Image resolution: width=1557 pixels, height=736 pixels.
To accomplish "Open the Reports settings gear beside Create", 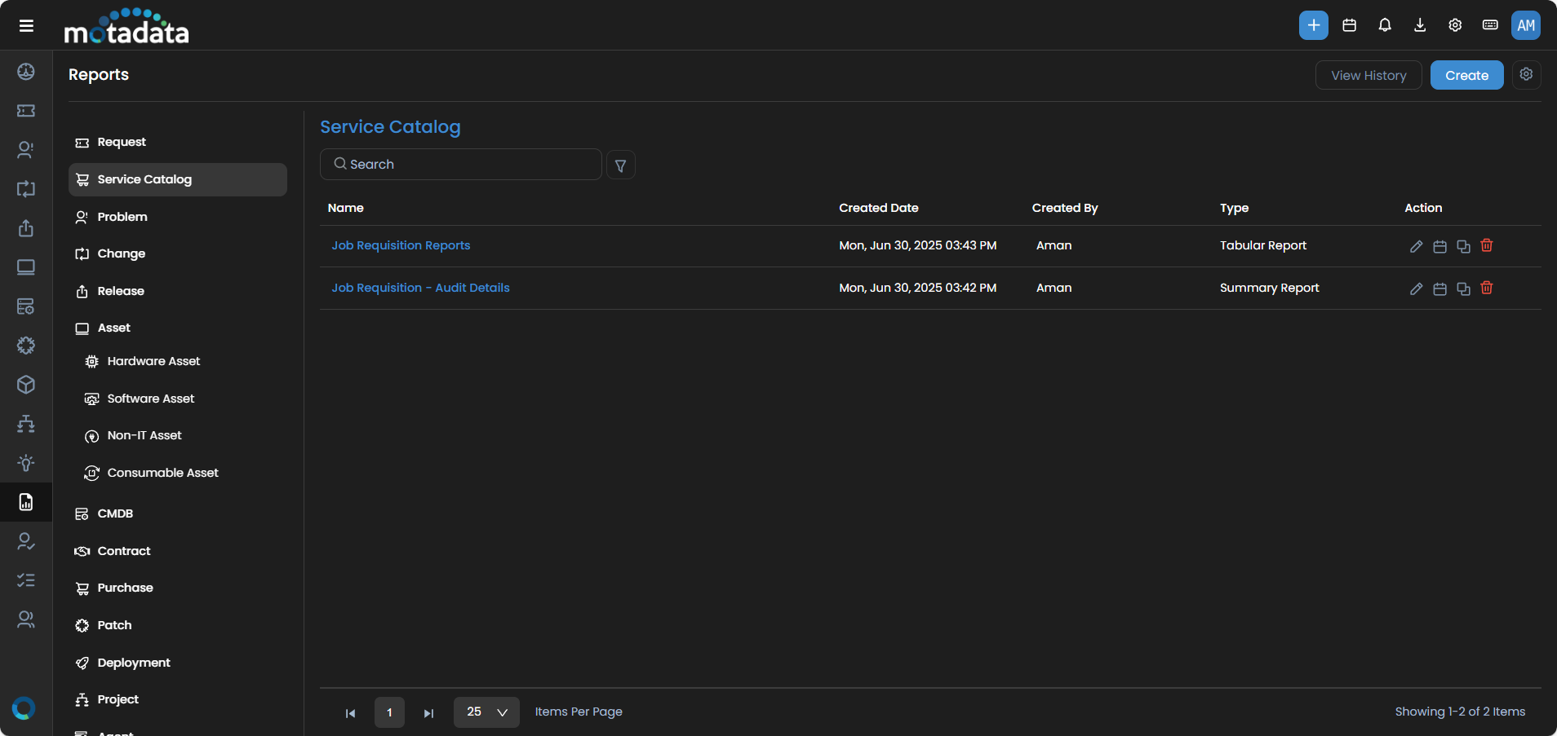I will [x=1526, y=74].
